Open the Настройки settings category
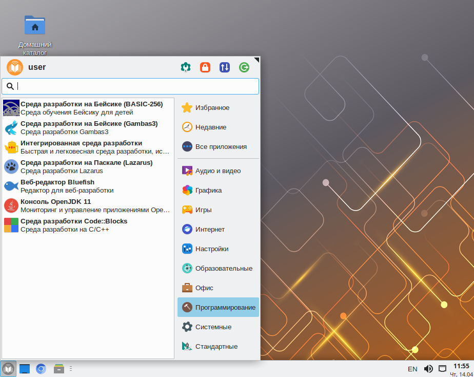The image size is (474, 377). pos(218,249)
